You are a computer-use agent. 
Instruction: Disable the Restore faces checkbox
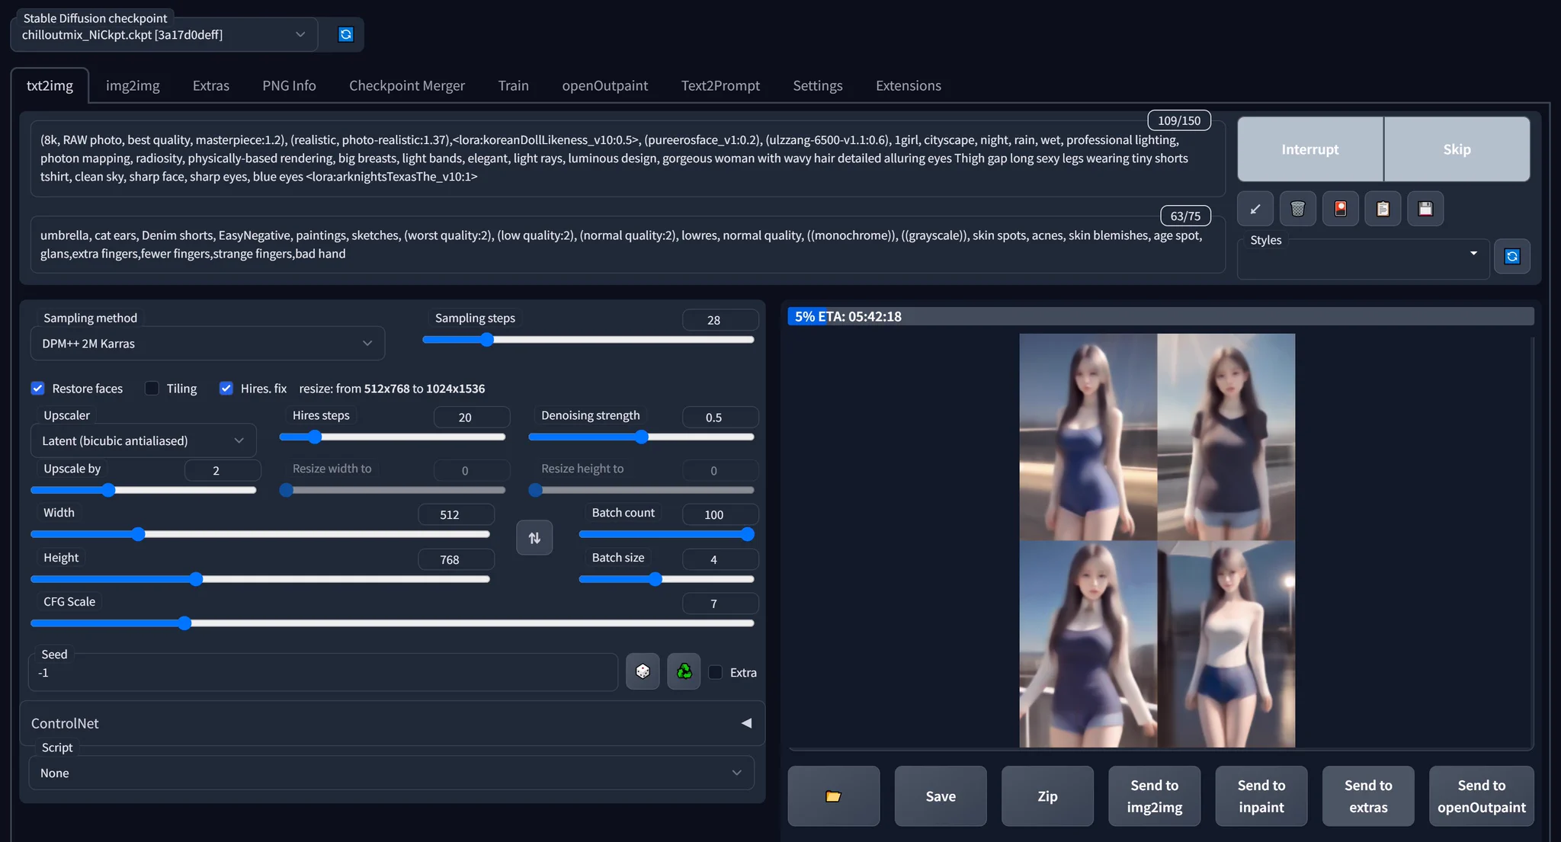(x=37, y=389)
